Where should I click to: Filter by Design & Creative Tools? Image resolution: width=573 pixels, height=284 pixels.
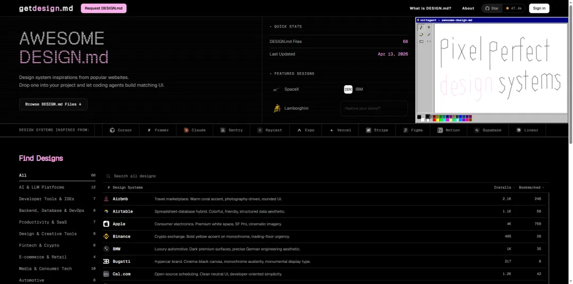57,234
